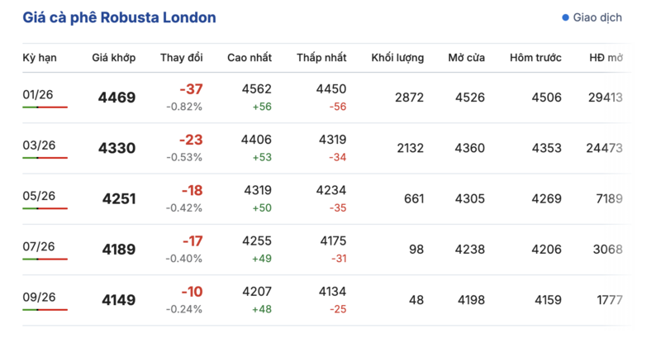Sort by the Giá khớp column header
The width and height of the screenshot is (661, 343).
[x=113, y=58]
